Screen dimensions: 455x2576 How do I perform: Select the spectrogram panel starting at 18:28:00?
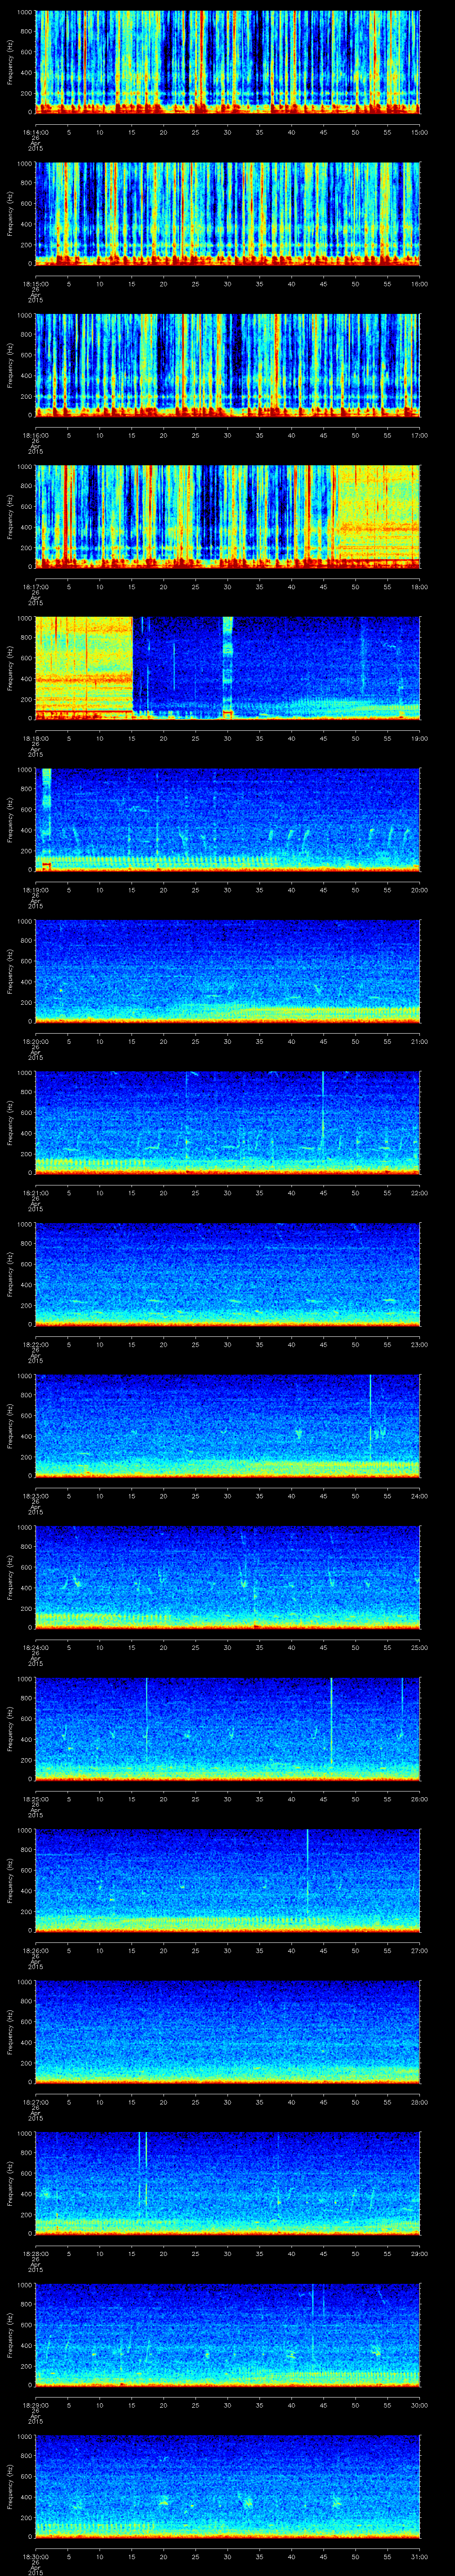pos(228,2184)
